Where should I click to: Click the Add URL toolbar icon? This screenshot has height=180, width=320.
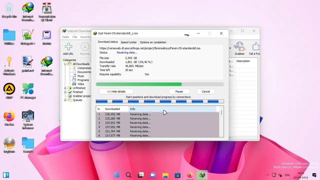click(68, 47)
